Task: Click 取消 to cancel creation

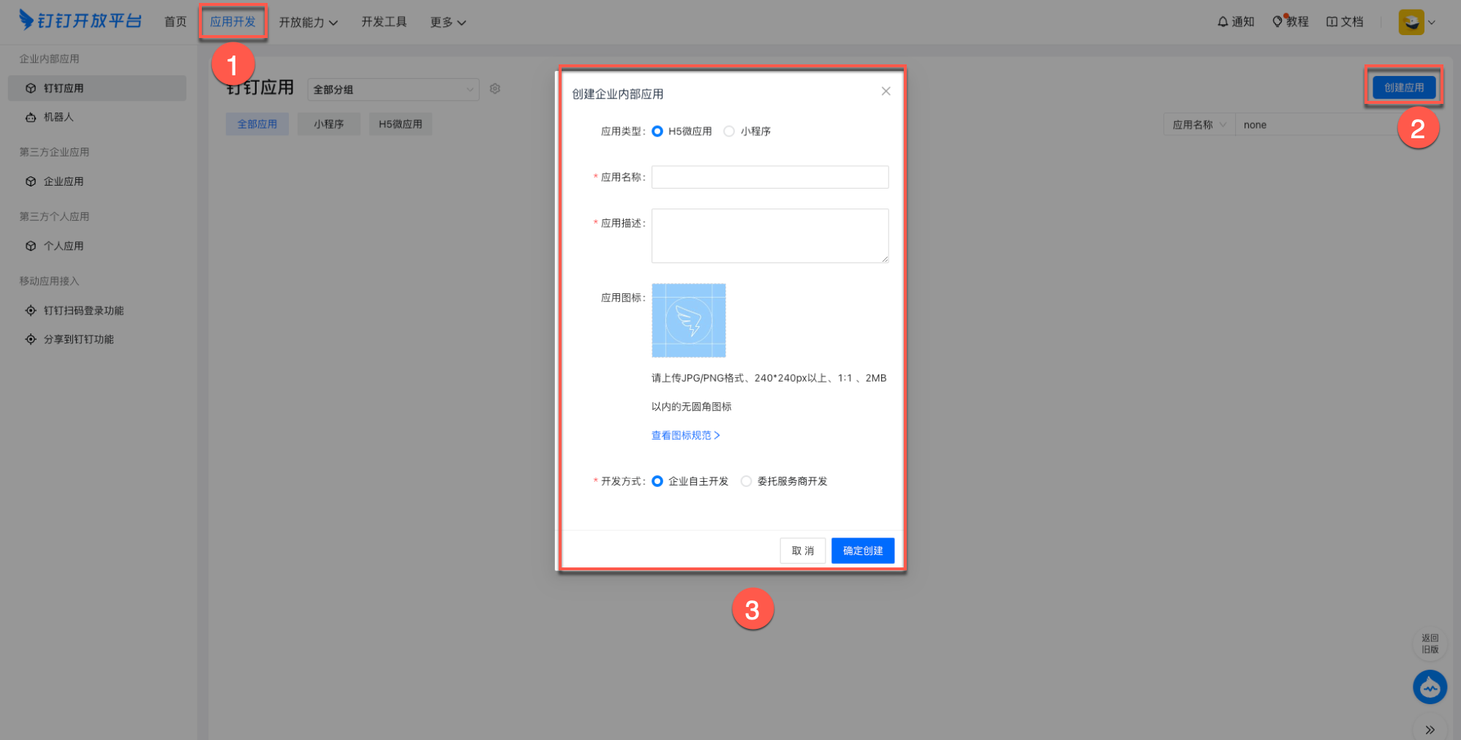Action: [803, 551]
